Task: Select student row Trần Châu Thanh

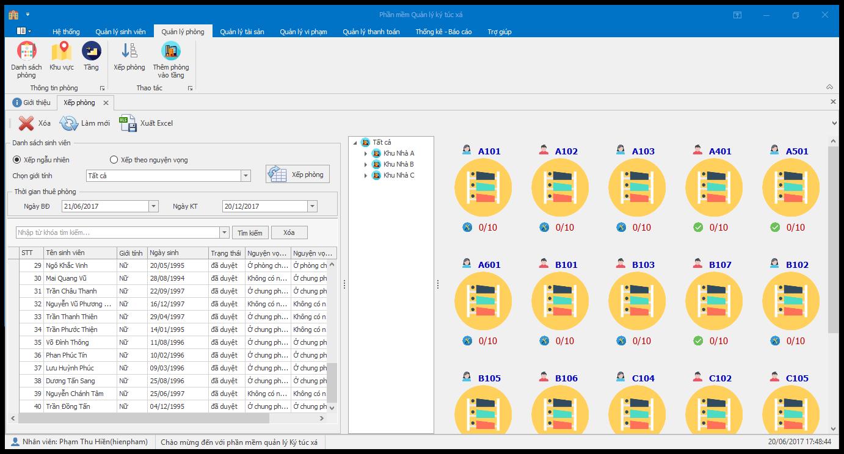Action: (172, 291)
